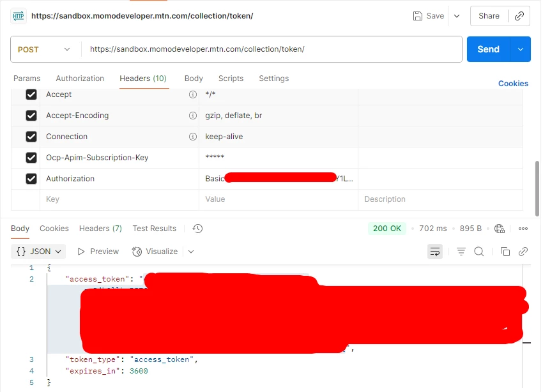Image resolution: width=543 pixels, height=392 pixels.
Task: Open the Cookies link
Action: pos(513,84)
